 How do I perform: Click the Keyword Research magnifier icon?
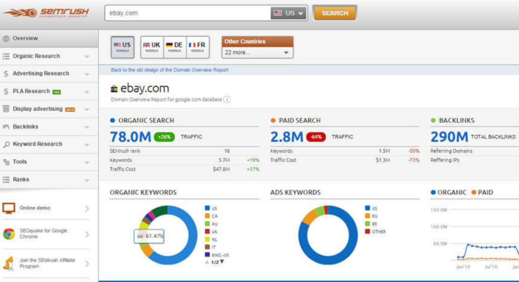(x=6, y=144)
